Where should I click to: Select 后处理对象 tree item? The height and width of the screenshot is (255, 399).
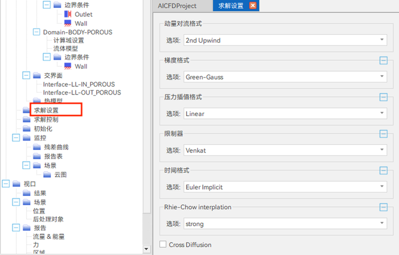coord(48,219)
